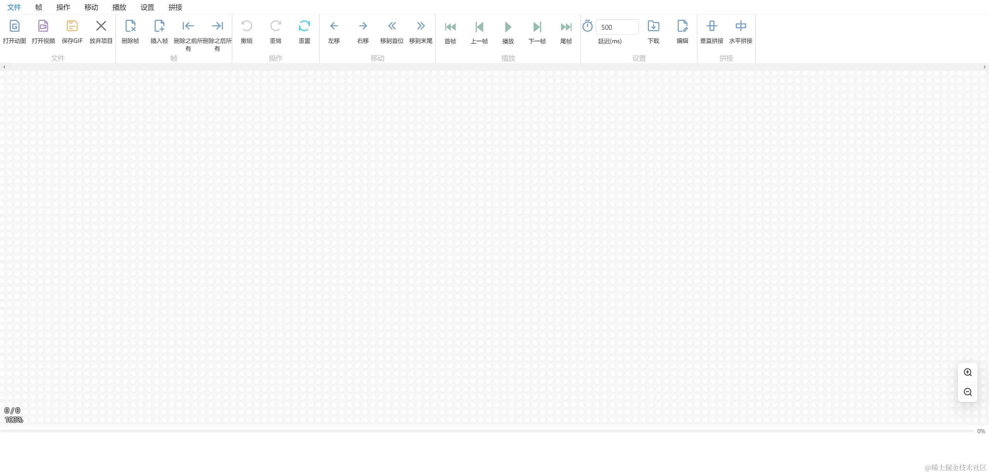Click the vertical stitch (垂直拼接) icon
The image size is (989, 474).
point(712,26)
